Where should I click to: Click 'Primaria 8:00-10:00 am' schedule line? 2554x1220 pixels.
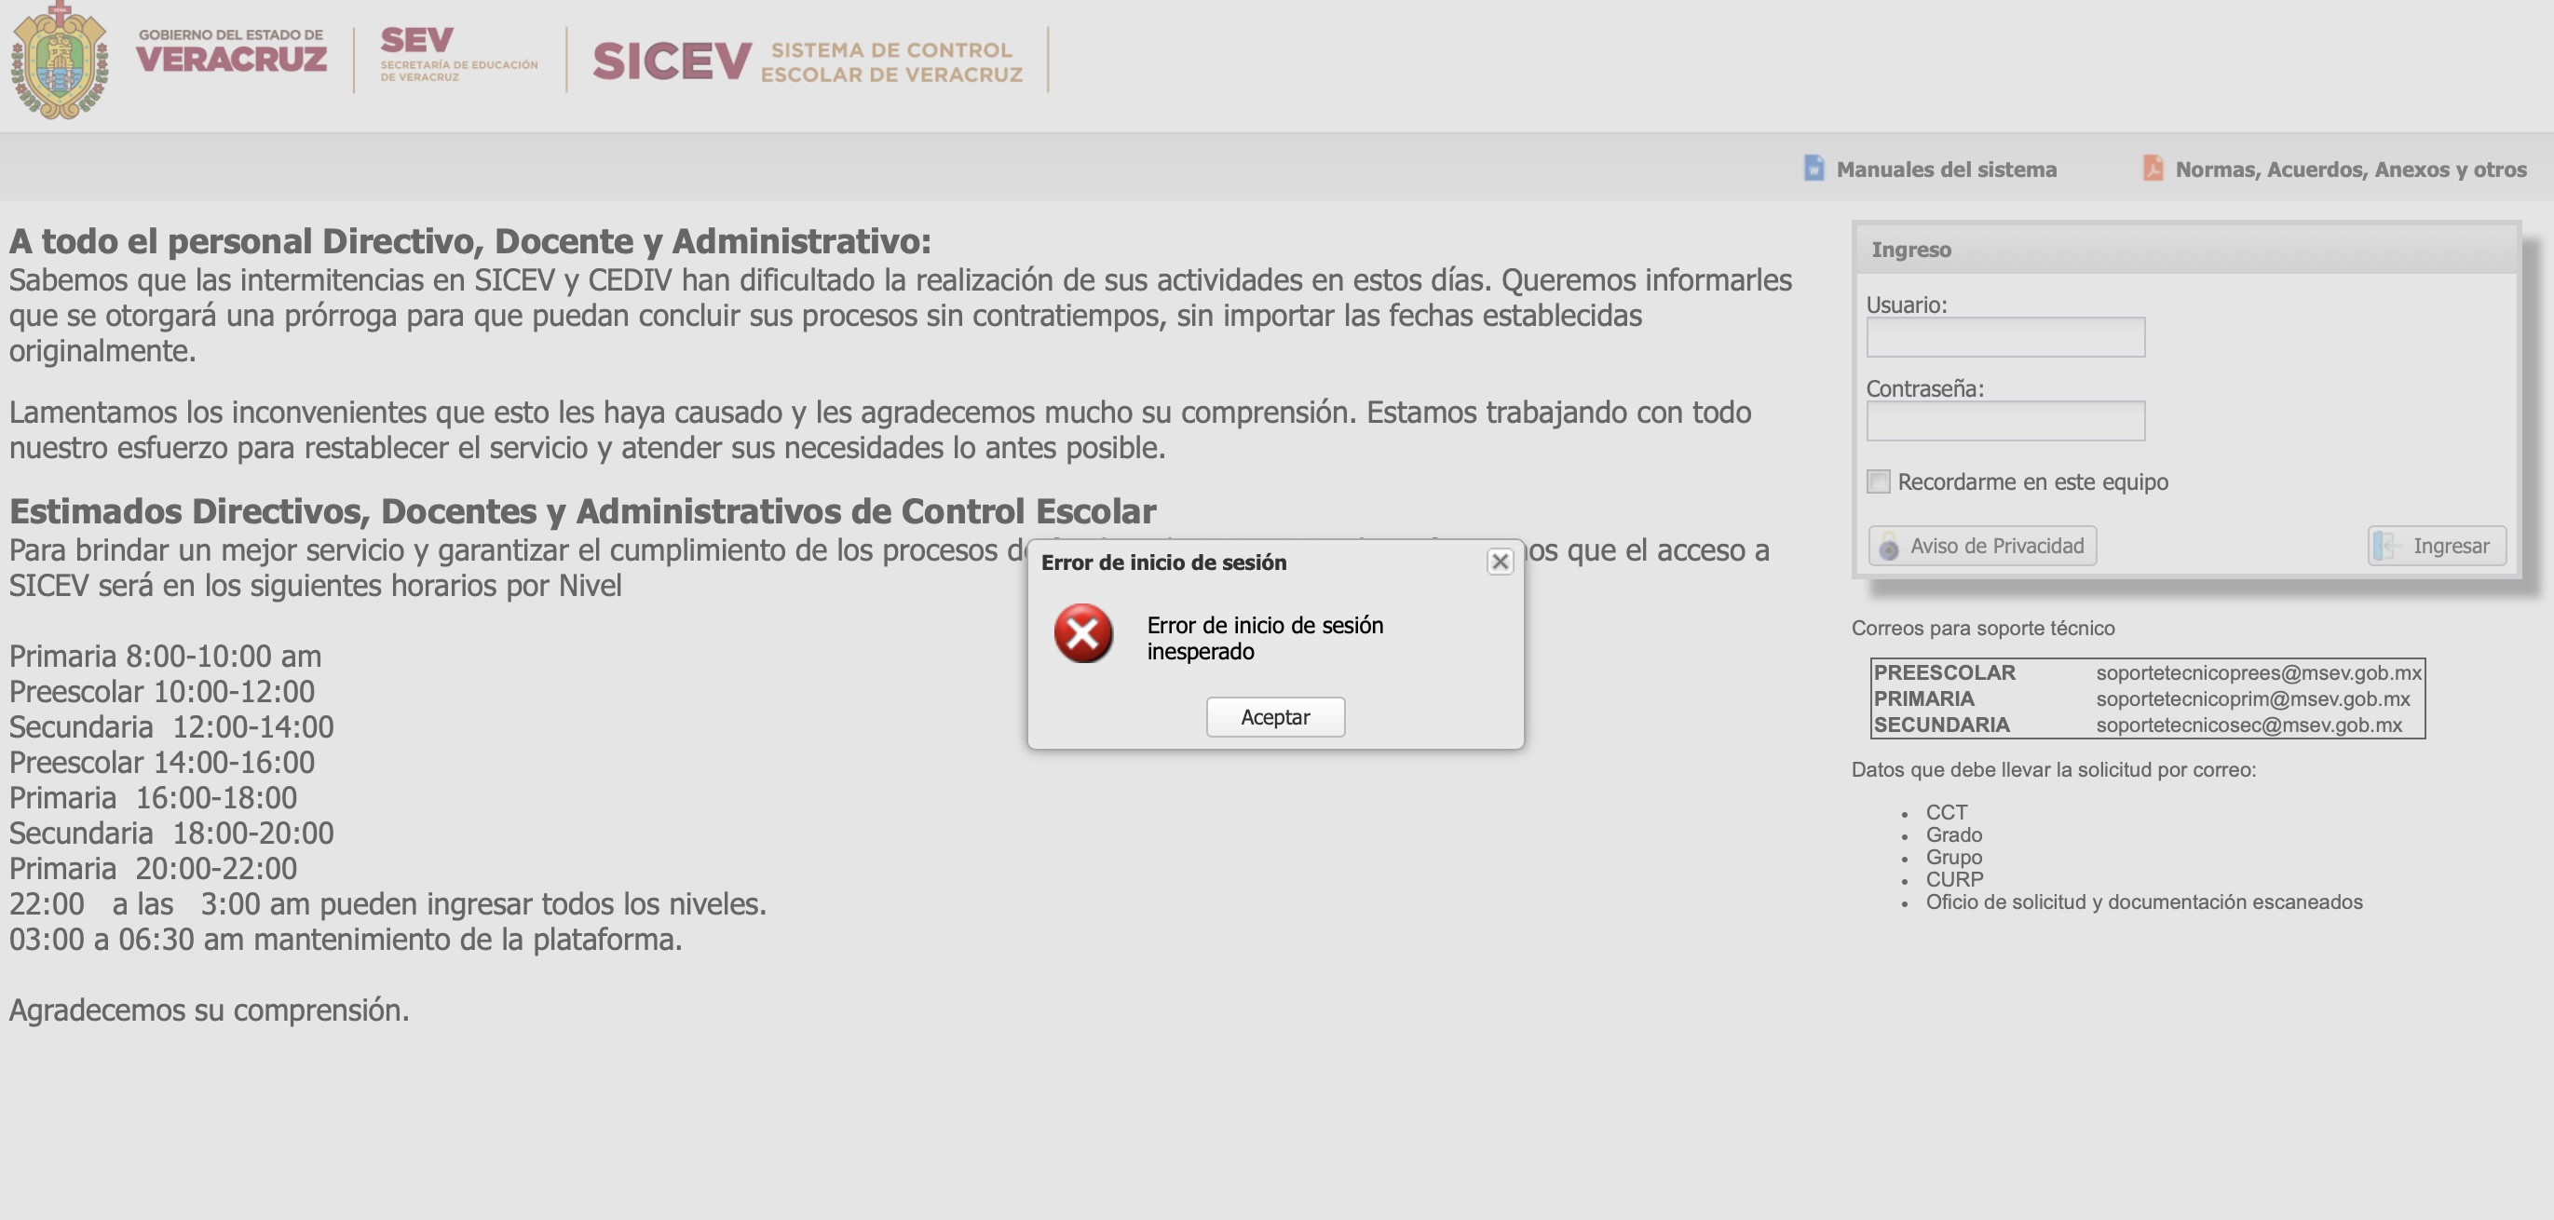click(x=166, y=656)
